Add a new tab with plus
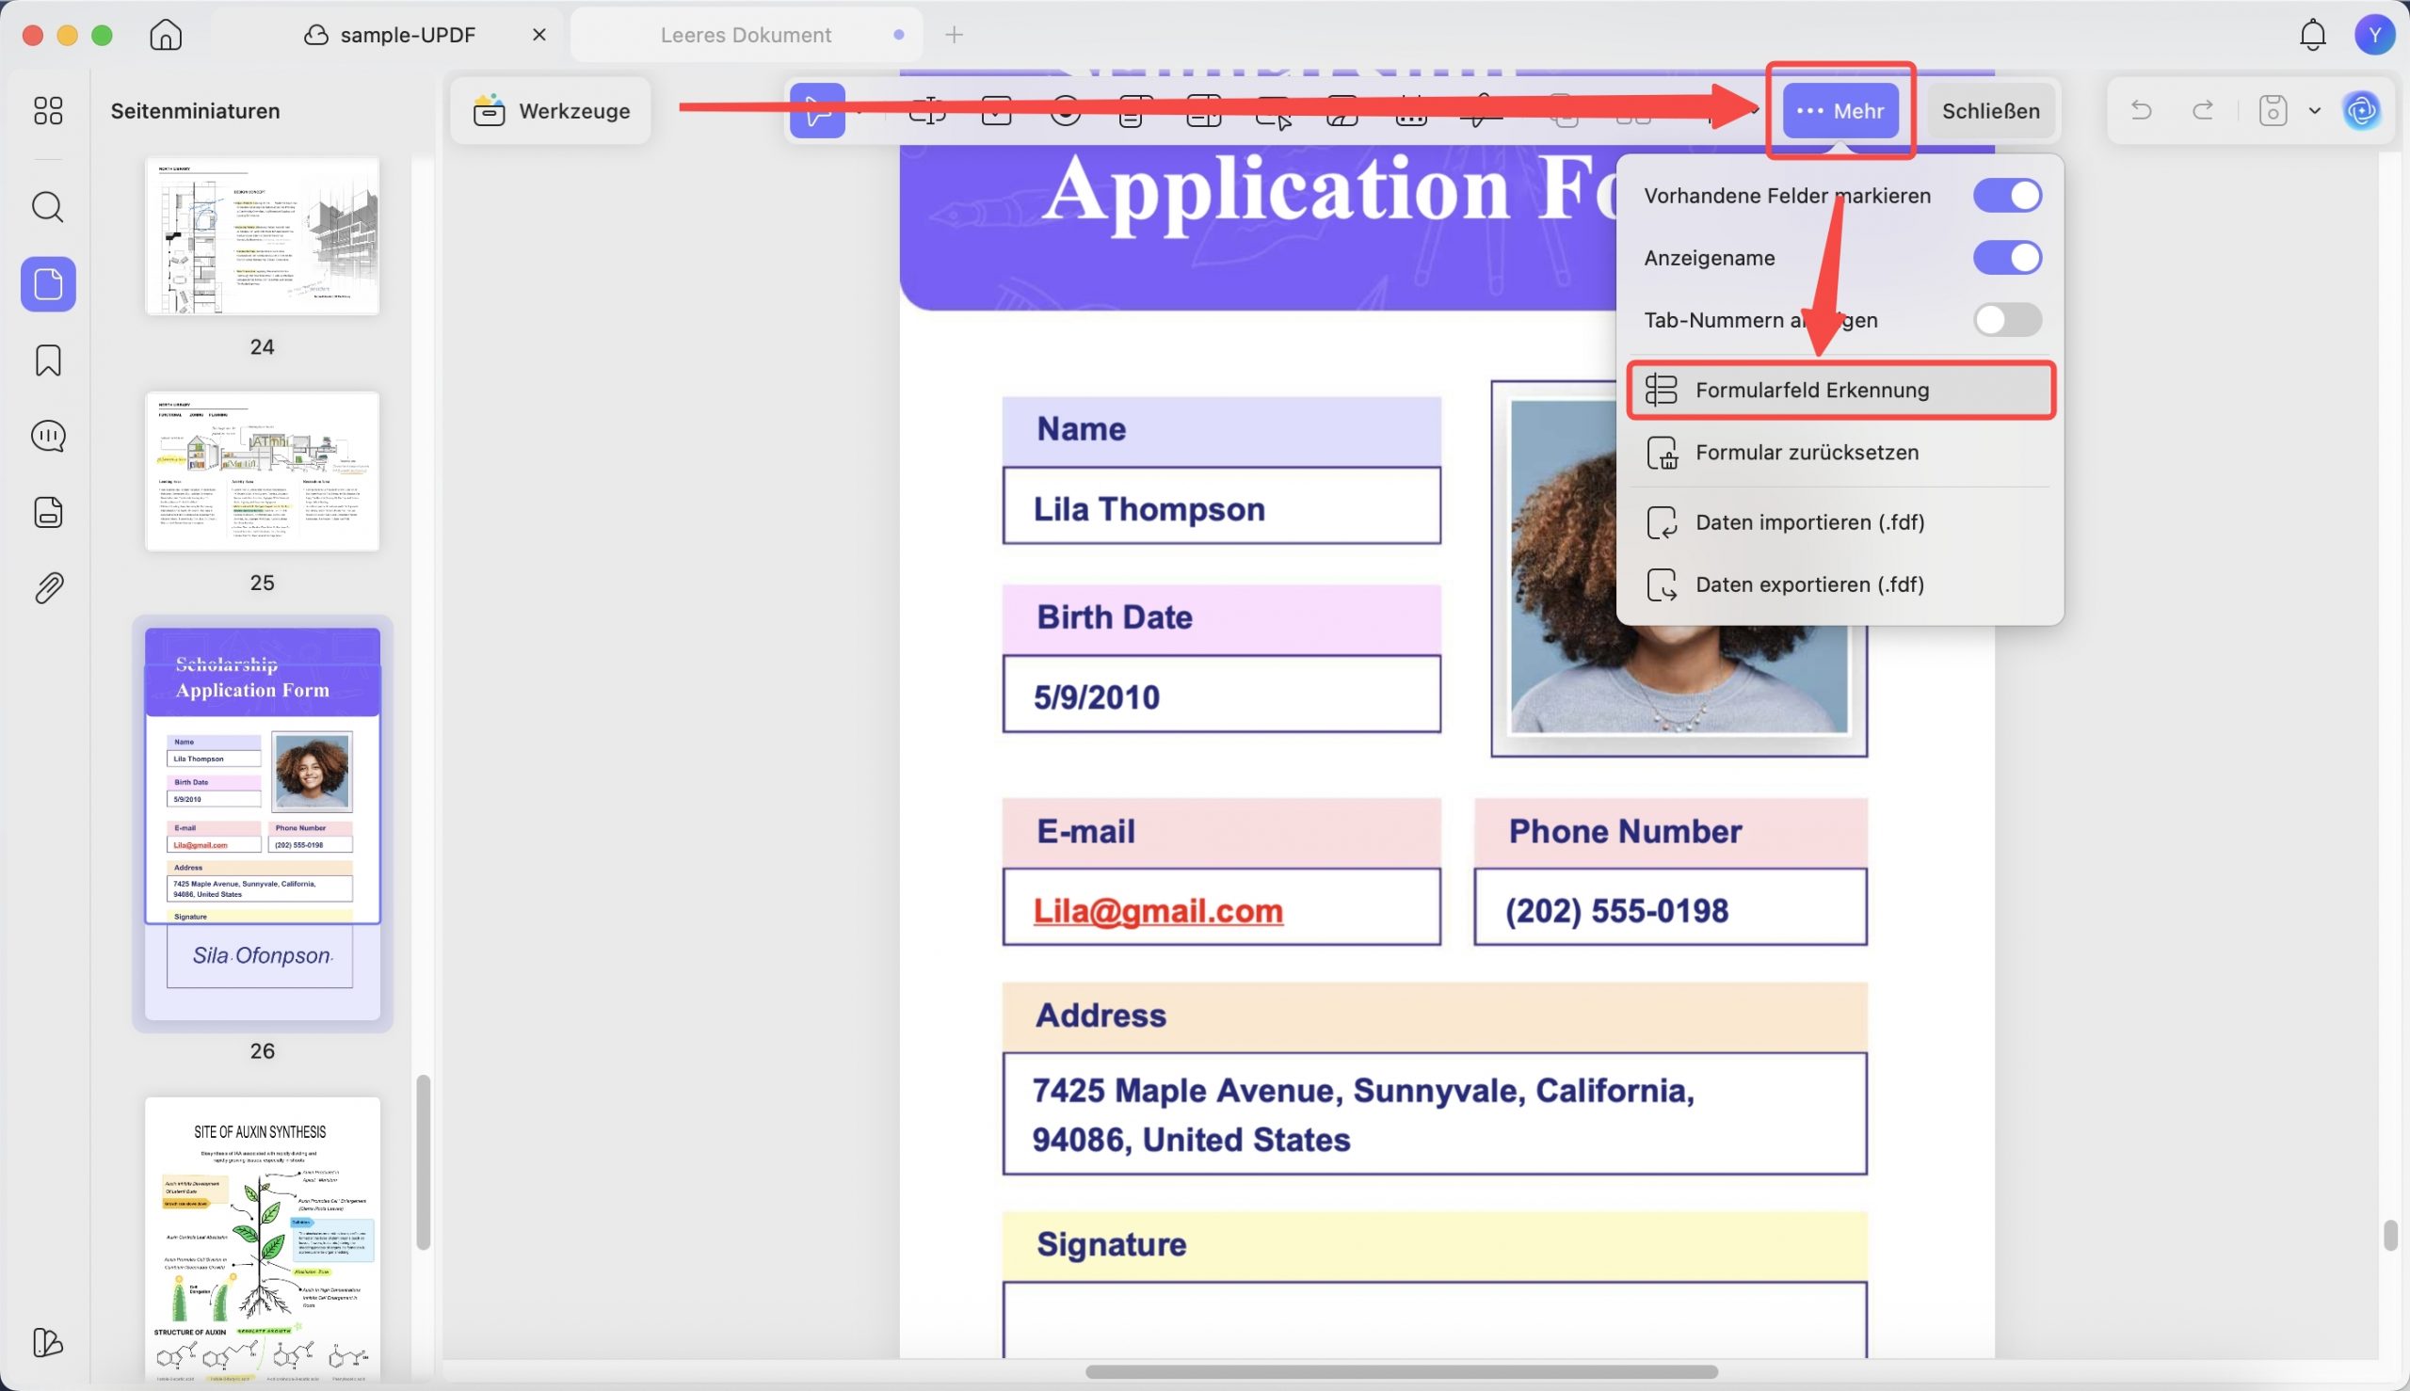Image resolution: width=2410 pixels, height=1391 pixels. click(954, 35)
